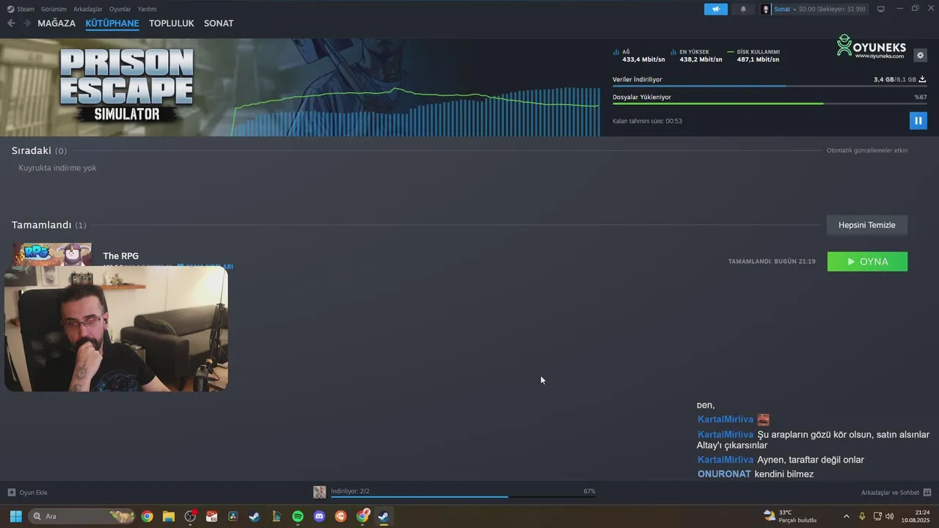Click the Veriler İndiriliyor progress bar
Viewport: 939px width, 528px height.
point(770,87)
